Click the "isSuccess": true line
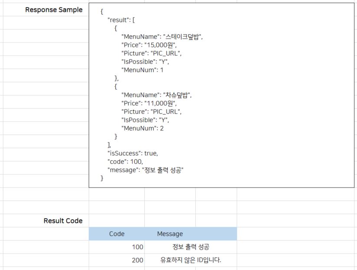The image size is (357, 270). (x=132, y=153)
